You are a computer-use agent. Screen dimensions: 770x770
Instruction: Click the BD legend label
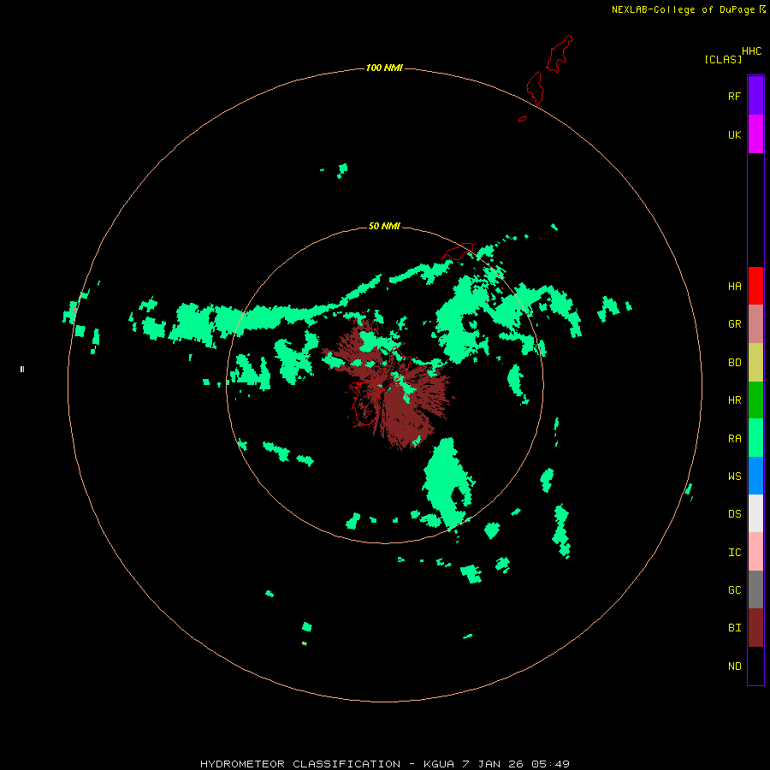pos(734,363)
